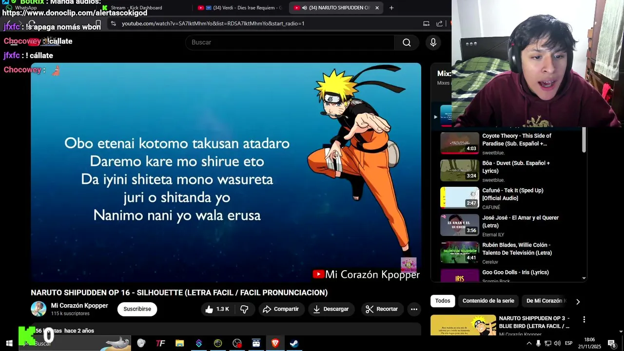This screenshot has width=624, height=351.
Task: Click the Compartir share button
Action: tap(281, 309)
